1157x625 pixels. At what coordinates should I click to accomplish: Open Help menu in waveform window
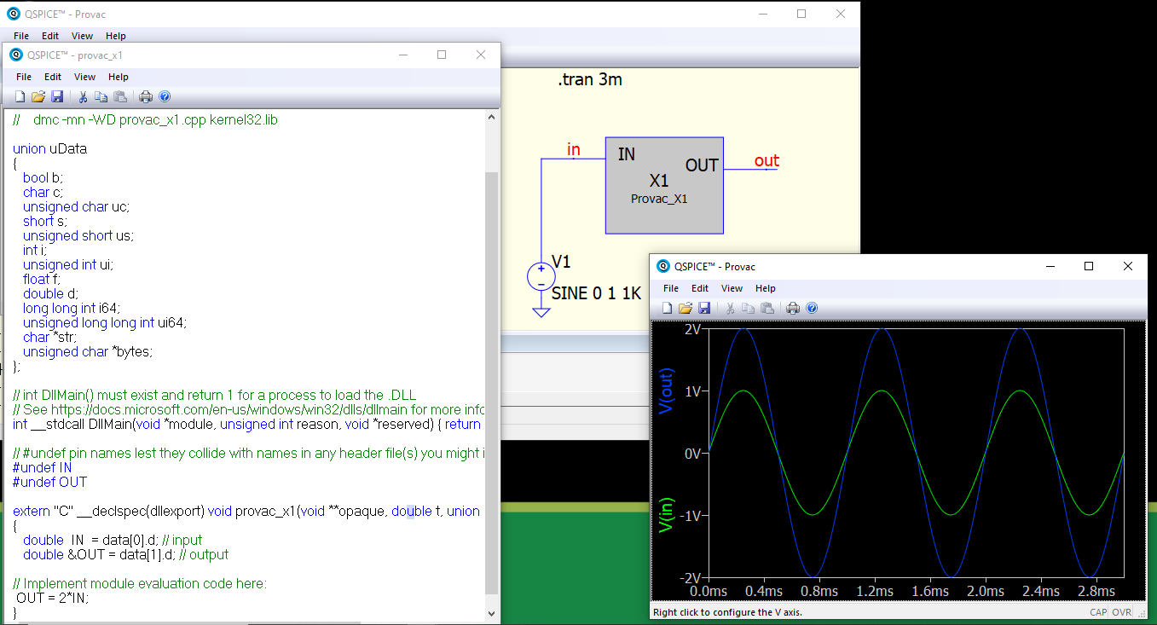766,288
